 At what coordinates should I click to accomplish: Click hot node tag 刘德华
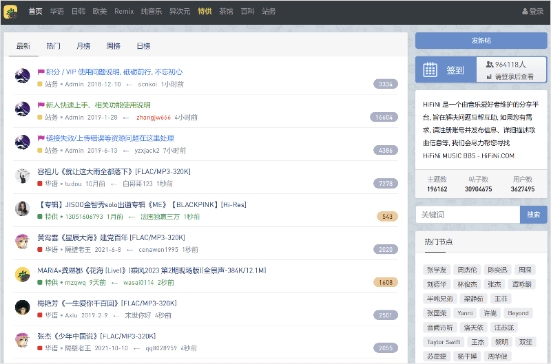tap(437, 284)
